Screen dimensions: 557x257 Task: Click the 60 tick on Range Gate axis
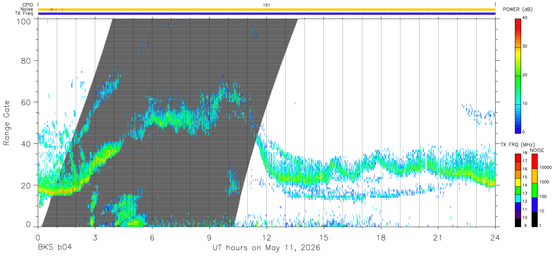27,102
